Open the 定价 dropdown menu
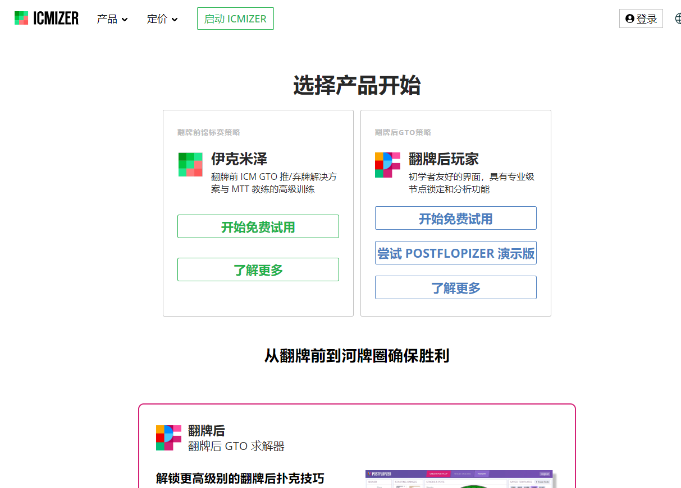681x488 pixels. pos(162,19)
